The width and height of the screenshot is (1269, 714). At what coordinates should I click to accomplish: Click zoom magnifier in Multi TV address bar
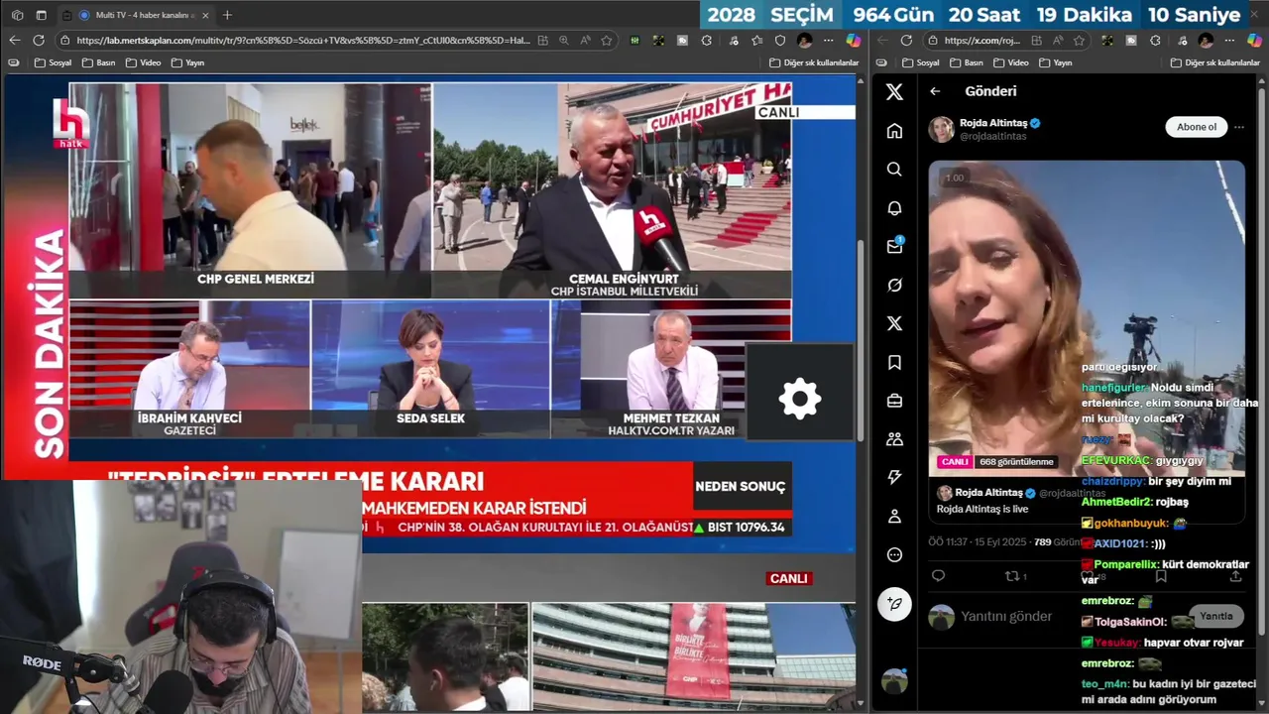tap(564, 41)
